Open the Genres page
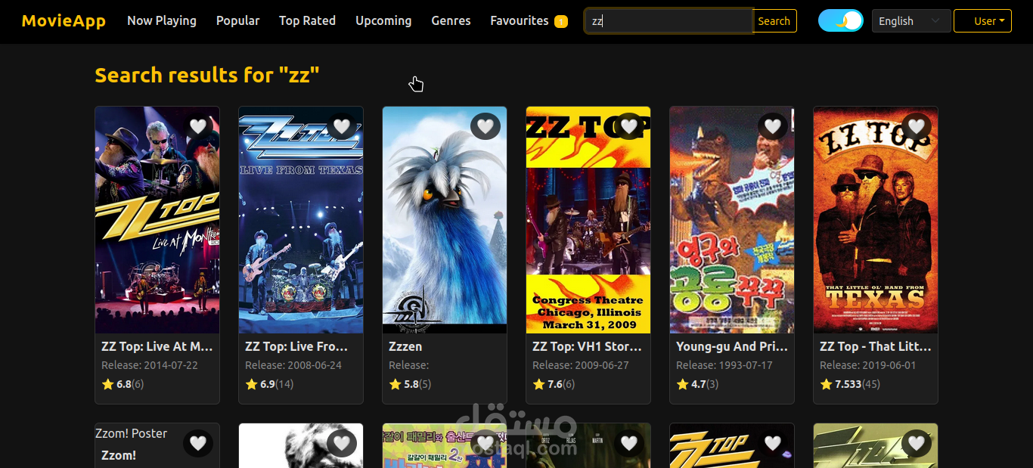 click(x=451, y=21)
